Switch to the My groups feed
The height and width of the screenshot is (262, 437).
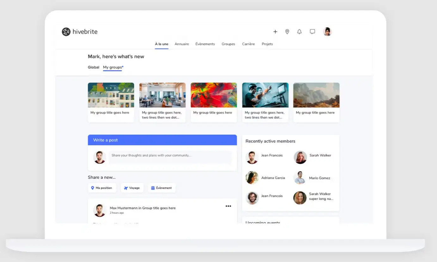(x=113, y=67)
